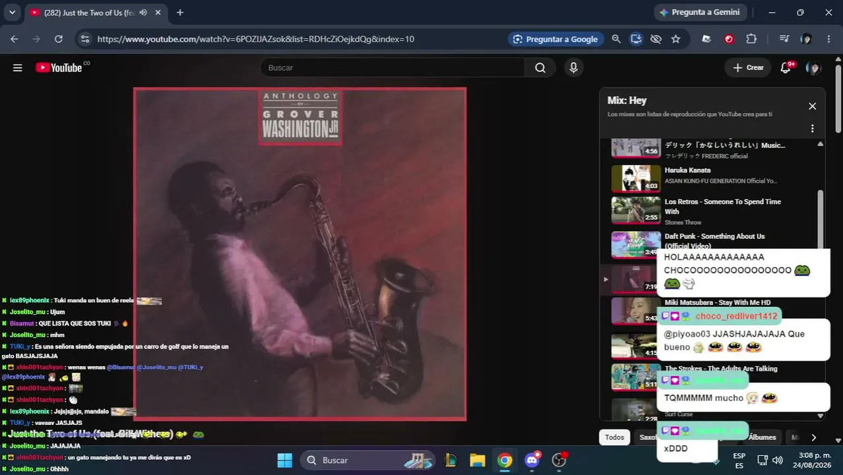This screenshot has height=475, width=843.
Task: Click the Windows taskbar Buscar search box
Action: (368, 460)
